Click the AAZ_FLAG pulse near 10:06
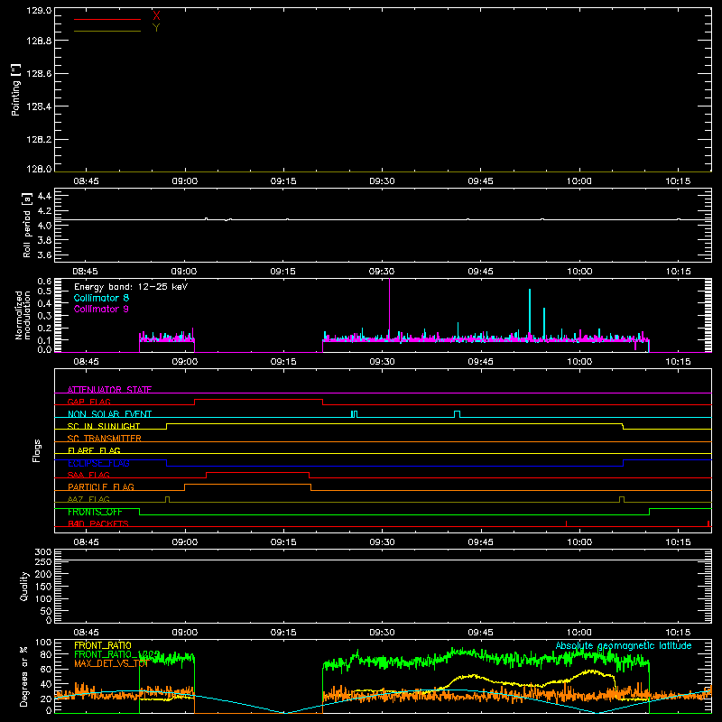 click(622, 499)
